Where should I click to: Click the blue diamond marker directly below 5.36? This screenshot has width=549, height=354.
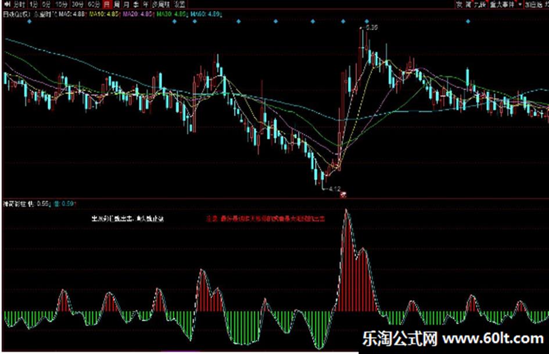pyautogui.click(x=367, y=22)
